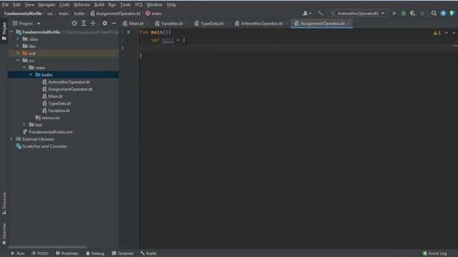
Task: Click the blue IDE update icon
Action: tap(443, 14)
